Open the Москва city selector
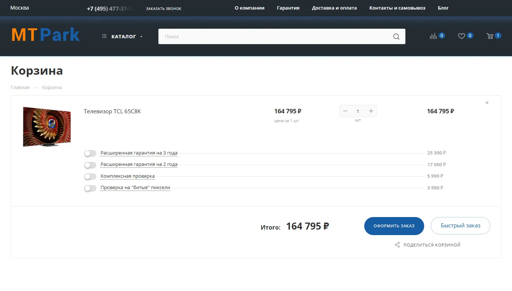Image resolution: width=512 pixels, height=291 pixels. point(19,8)
